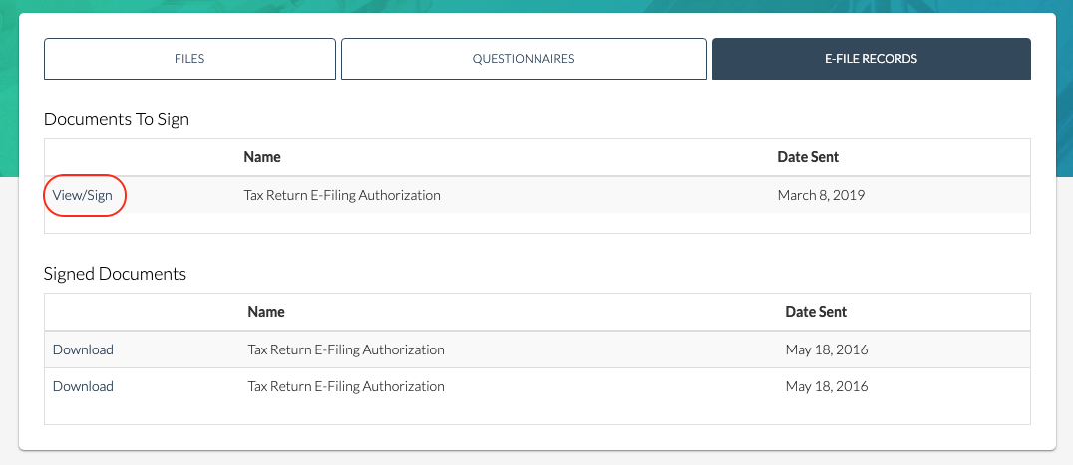Click Date Sent header in Documents To Sign table

[x=808, y=157]
